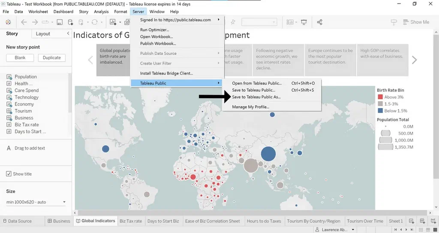Open the Ease of Biz Correlation Sheet tab

pos(212,221)
